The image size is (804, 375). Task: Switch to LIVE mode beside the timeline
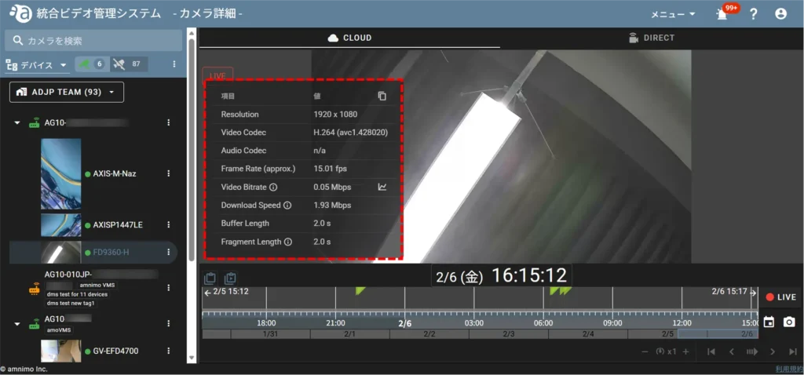pos(781,297)
